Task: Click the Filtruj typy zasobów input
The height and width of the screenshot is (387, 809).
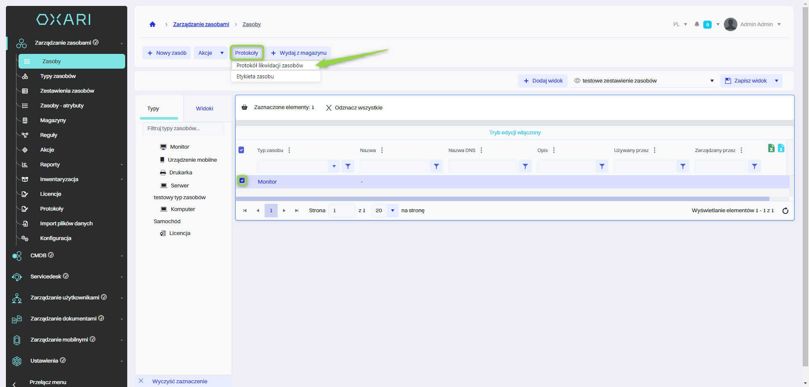Action: pyautogui.click(x=183, y=128)
